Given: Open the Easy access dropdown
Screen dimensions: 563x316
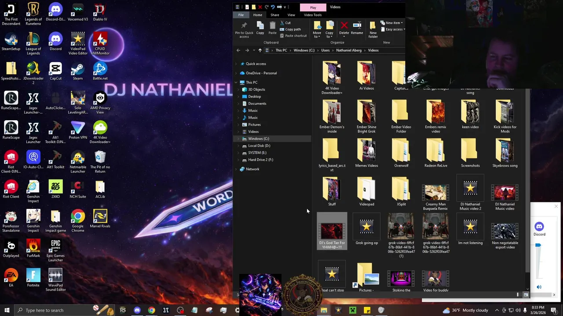Looking at the screenshot, I should [x=393, y=29].
